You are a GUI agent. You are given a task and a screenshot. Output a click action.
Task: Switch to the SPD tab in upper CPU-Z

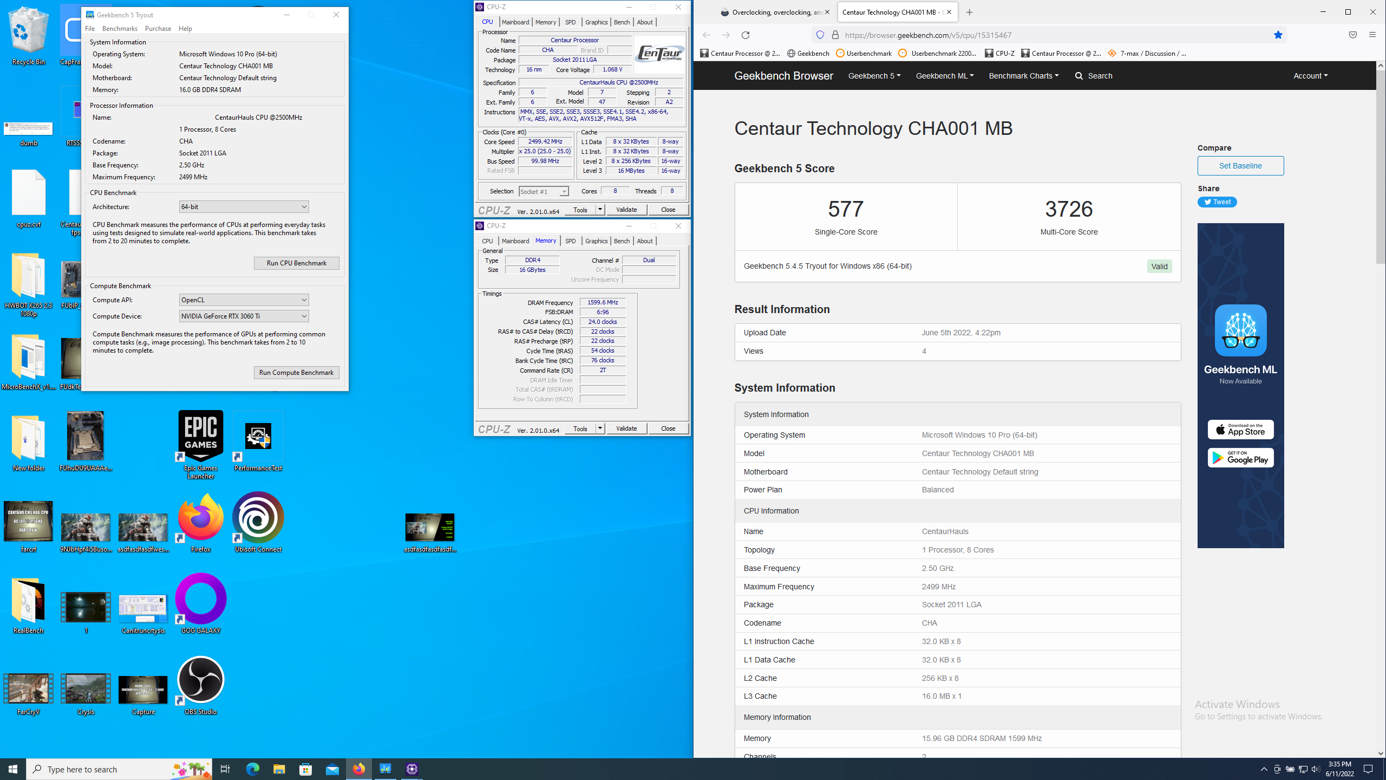pyautogui.click(x=570, y=22)
